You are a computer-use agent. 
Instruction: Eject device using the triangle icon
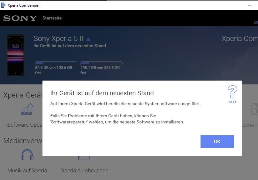click(x=88, y=39)
